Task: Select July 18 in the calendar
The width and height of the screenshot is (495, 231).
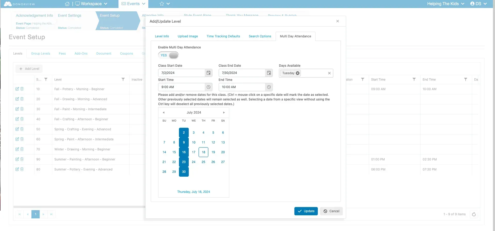Action: 203,152
